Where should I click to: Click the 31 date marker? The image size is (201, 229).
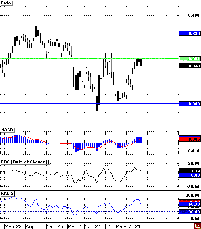[x=108, y=226]
